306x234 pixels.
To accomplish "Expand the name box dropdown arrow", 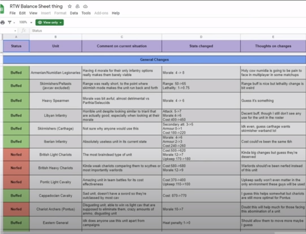I will point(15,31).
